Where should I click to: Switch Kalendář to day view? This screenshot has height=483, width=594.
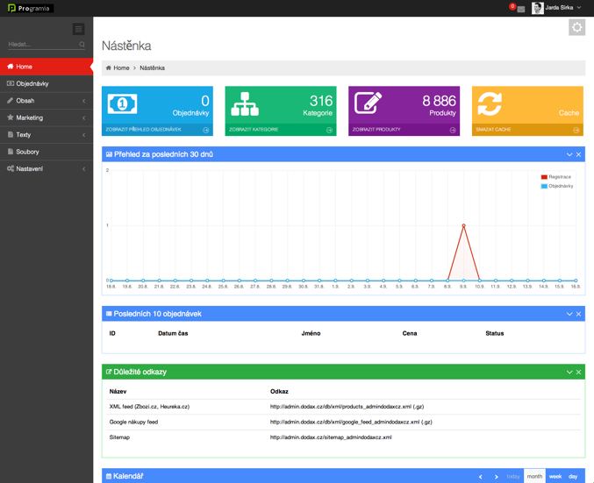(x=573, y=477)
